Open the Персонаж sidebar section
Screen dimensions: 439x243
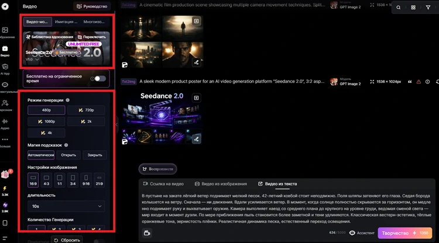click(5, 105)
